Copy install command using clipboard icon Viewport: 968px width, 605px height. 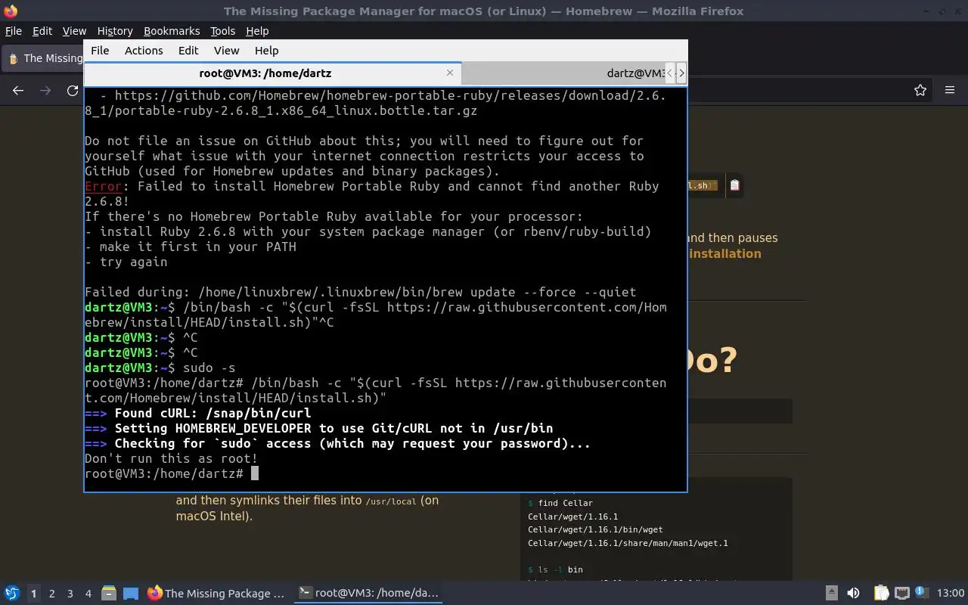[734, 185]
